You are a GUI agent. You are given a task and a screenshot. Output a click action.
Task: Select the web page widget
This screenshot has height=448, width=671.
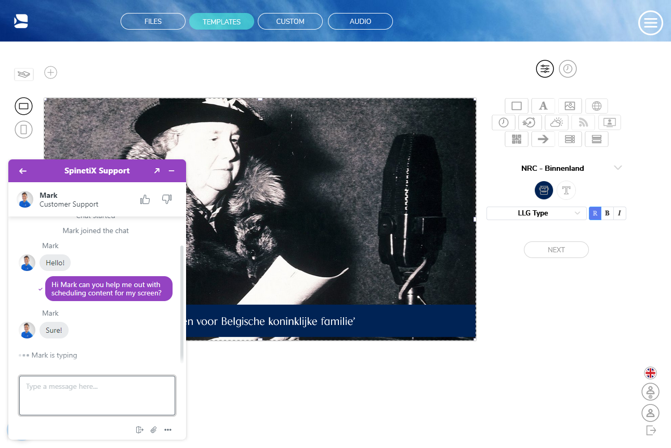click(x=597, y=106)
